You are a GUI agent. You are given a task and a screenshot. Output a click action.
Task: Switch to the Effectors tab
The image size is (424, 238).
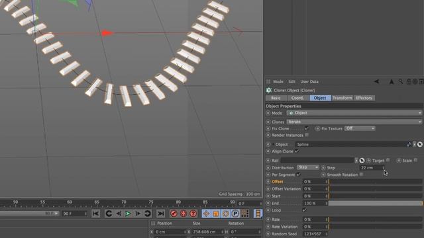[x=364, y=98]
